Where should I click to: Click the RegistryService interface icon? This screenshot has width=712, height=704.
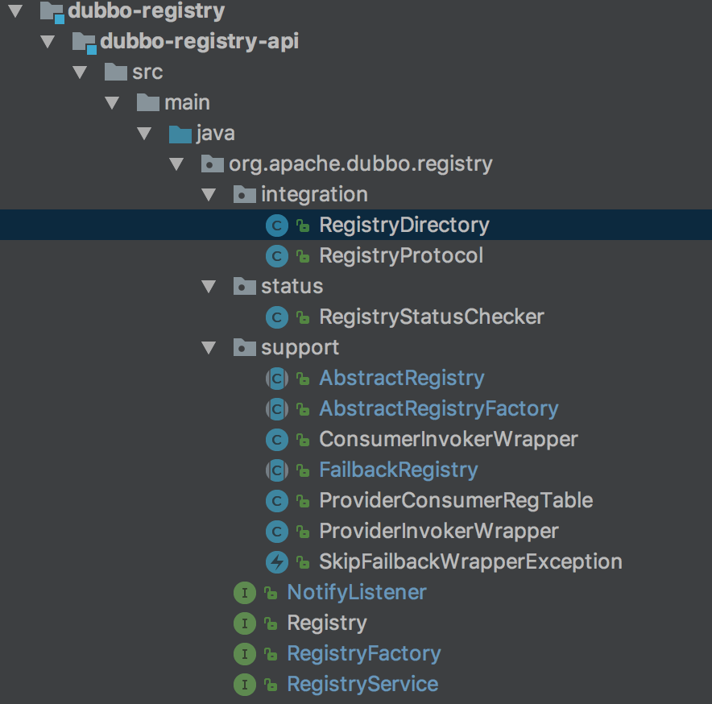245,685
